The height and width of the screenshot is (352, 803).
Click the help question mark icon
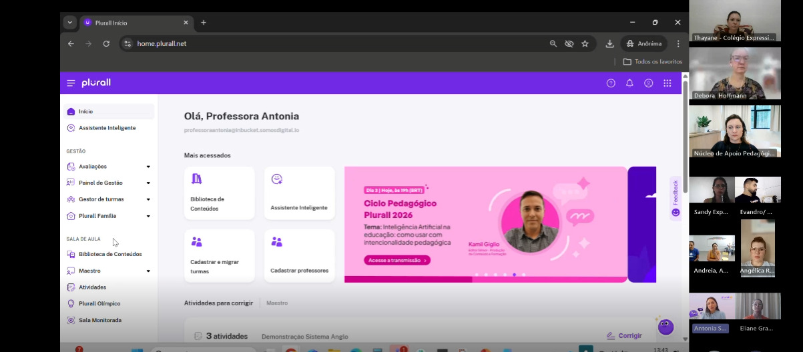[610, 83]
